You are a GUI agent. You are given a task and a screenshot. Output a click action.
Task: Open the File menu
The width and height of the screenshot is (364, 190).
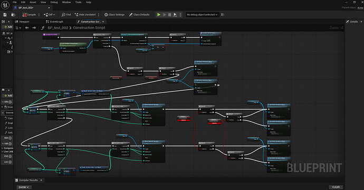coord(15,2)
